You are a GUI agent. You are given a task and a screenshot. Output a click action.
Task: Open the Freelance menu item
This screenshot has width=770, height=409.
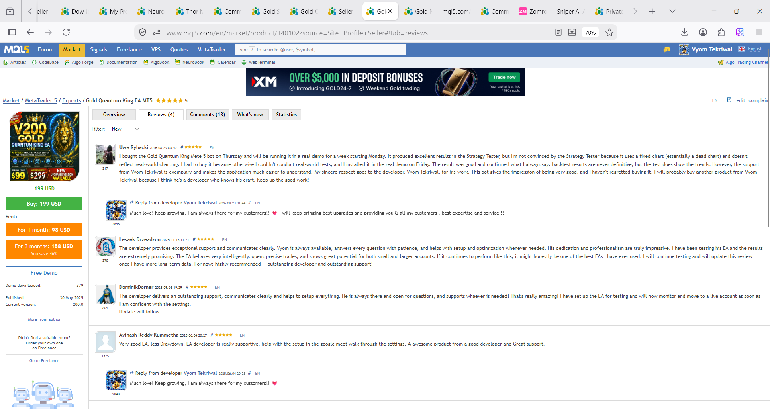click(129, 49)
